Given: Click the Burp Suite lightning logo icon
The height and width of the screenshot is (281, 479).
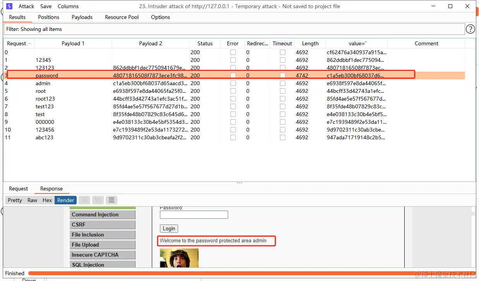Looking at the screenshot, I should tap(9, 6).
